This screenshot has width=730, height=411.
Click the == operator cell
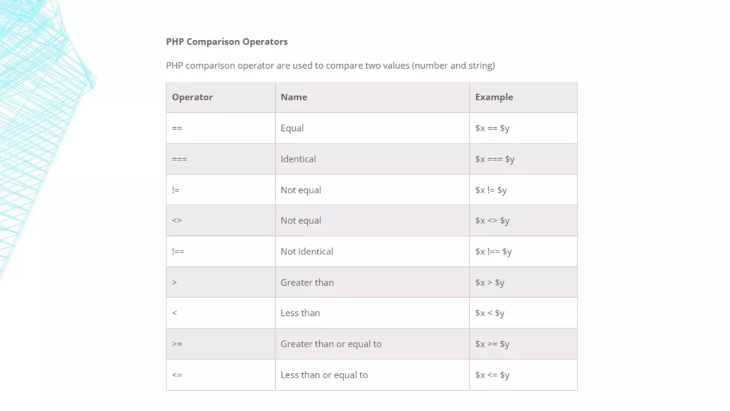tap(221, 128)
